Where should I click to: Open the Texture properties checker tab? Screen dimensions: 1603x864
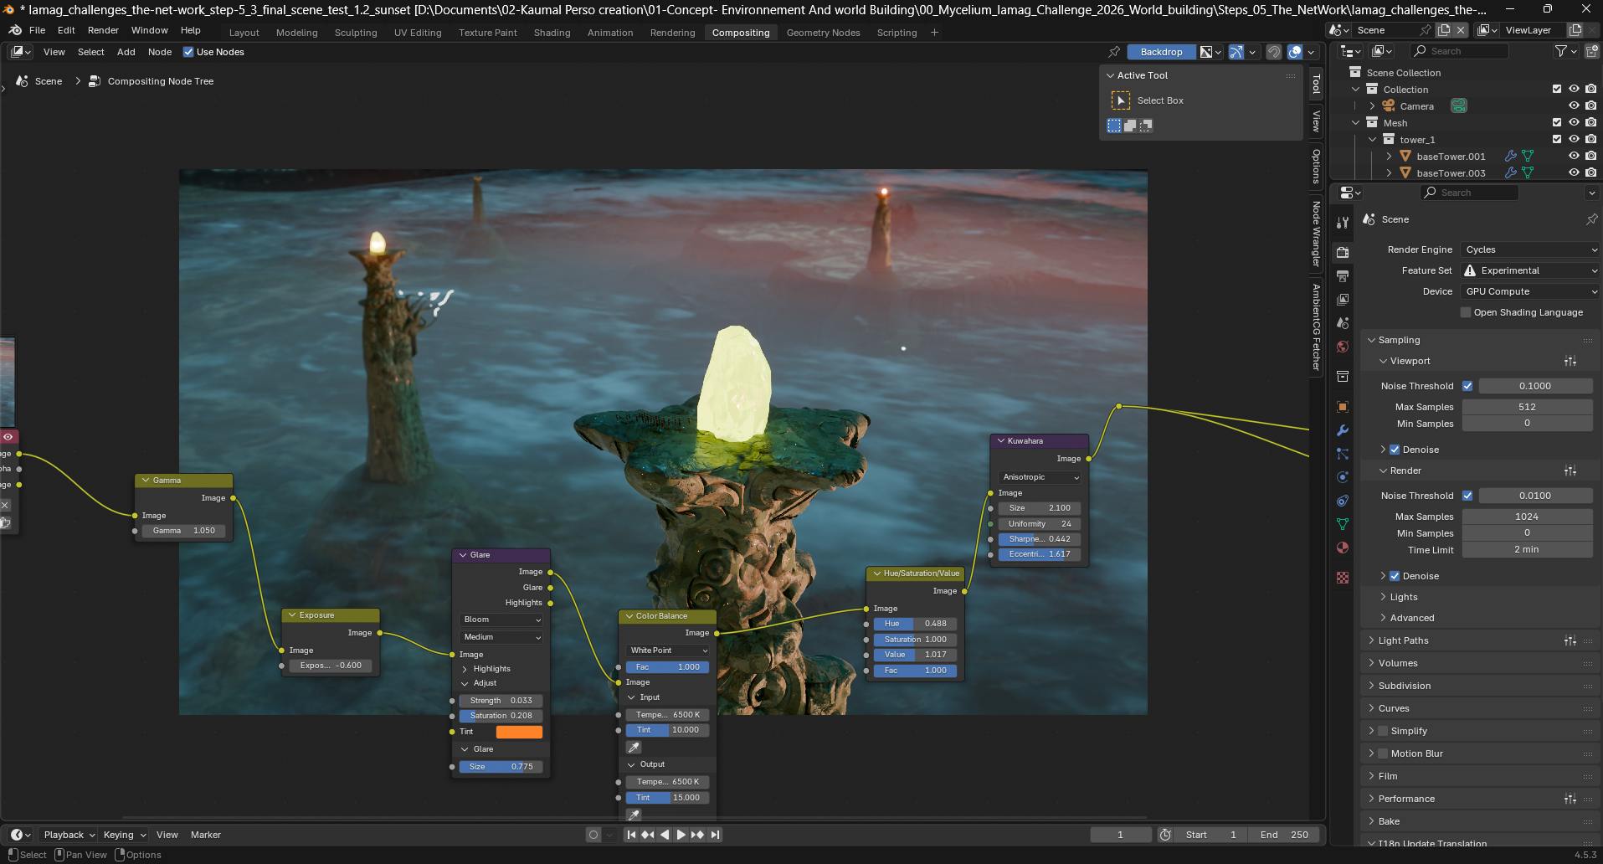1343,578
